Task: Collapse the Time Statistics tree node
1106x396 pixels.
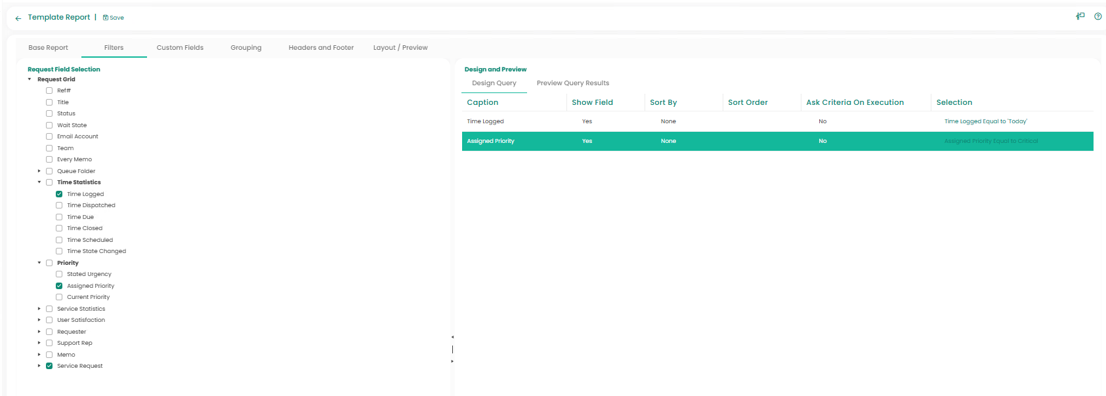Action: [x=39, y=182]
